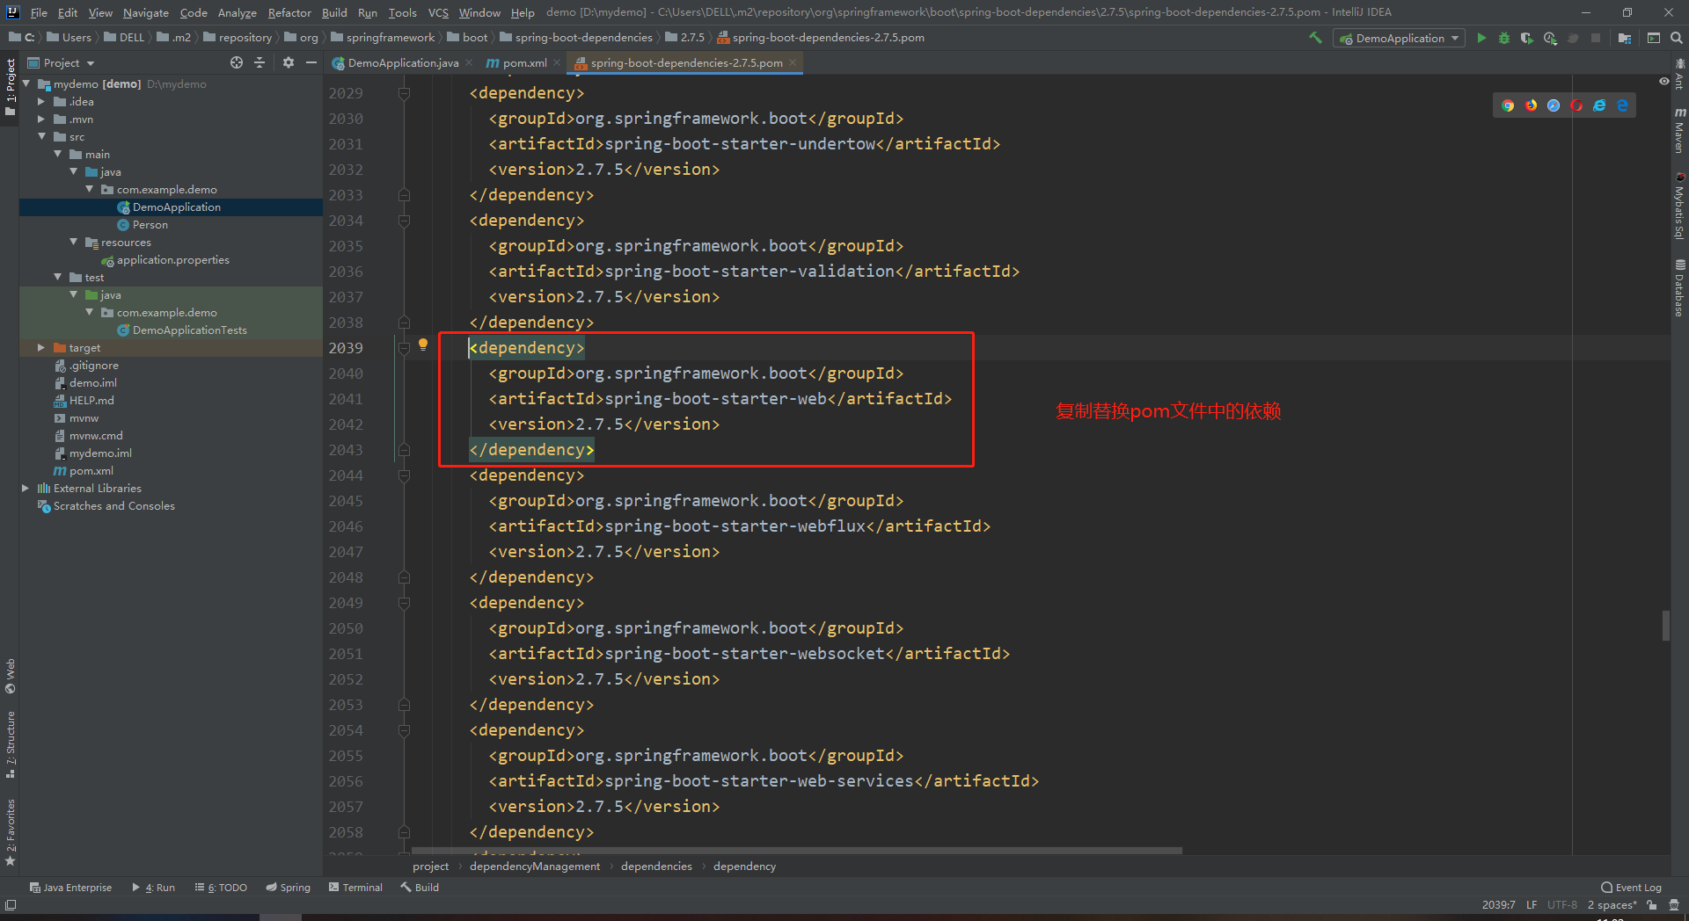1689x921 pixels.
Task: Open the VCS menu
Action: (438, 12)
